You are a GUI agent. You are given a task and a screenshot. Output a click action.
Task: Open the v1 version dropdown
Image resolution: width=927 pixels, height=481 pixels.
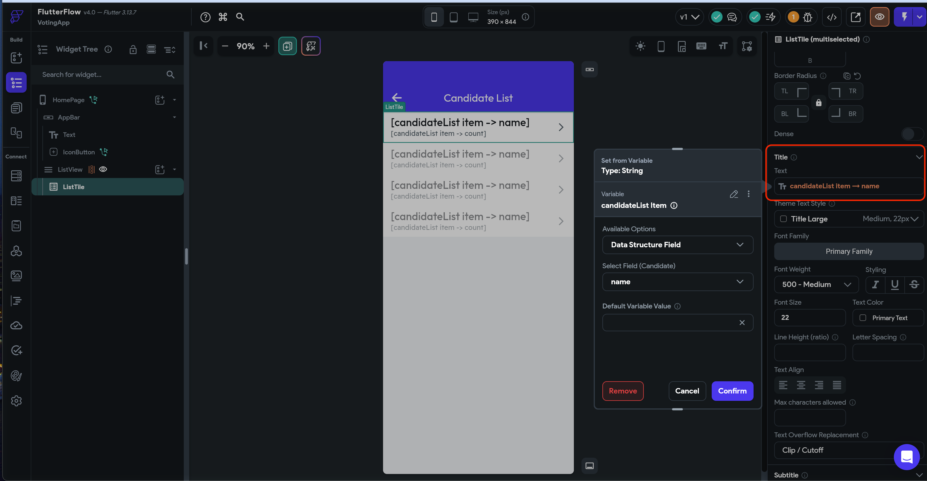[689, 17]
